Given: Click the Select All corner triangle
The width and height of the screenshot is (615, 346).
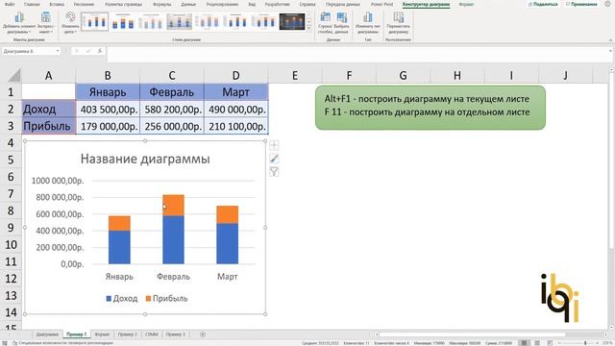Looking at the screenshot, I should coord(13,75).
